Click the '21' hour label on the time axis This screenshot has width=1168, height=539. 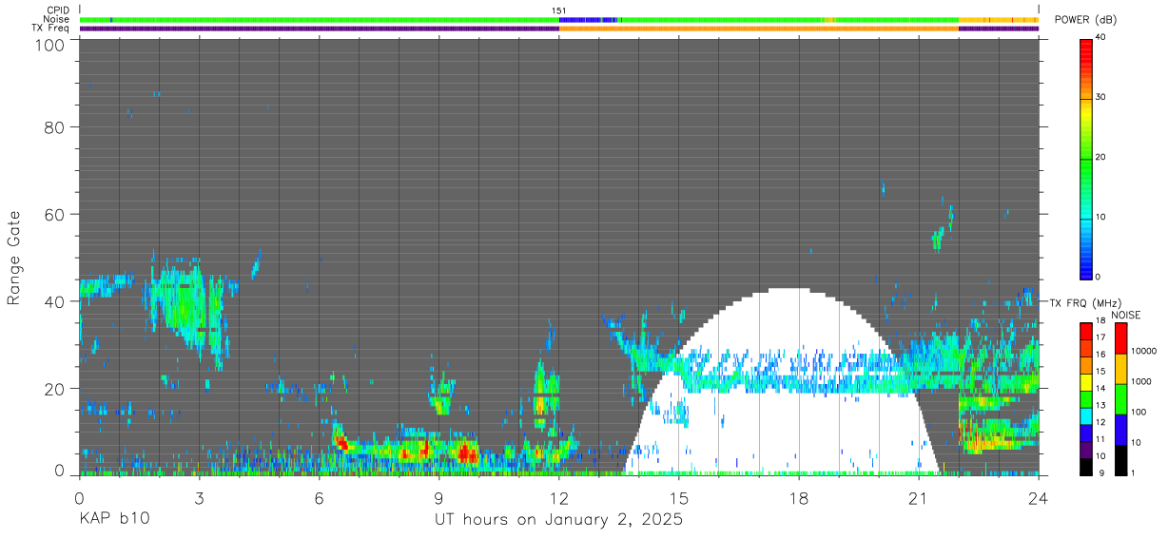919,497
